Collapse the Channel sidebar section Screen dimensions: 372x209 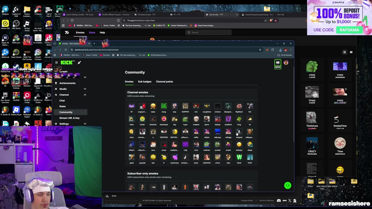coord(85,95)
